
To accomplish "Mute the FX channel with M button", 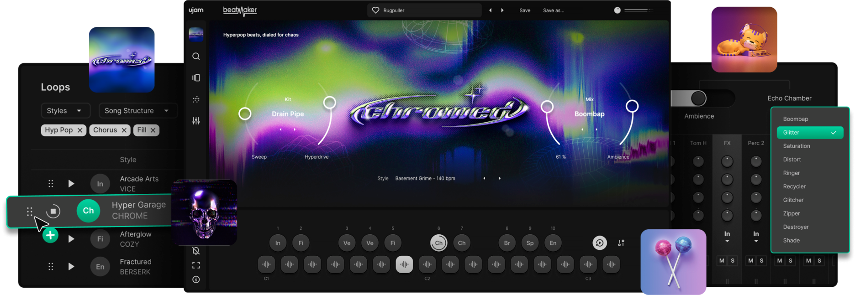I will tap(722, 261).
